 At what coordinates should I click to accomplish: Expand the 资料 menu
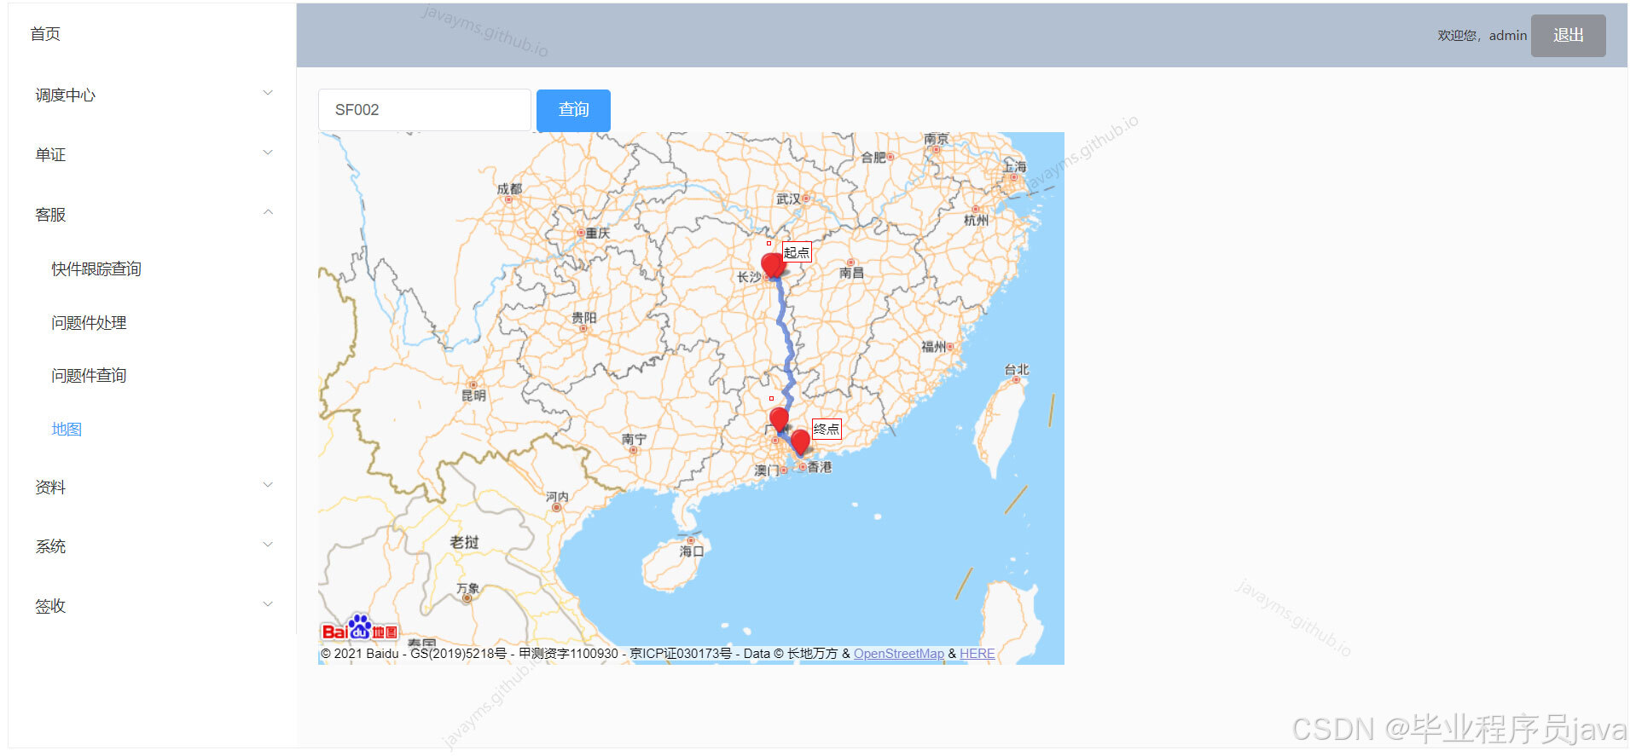153,487
